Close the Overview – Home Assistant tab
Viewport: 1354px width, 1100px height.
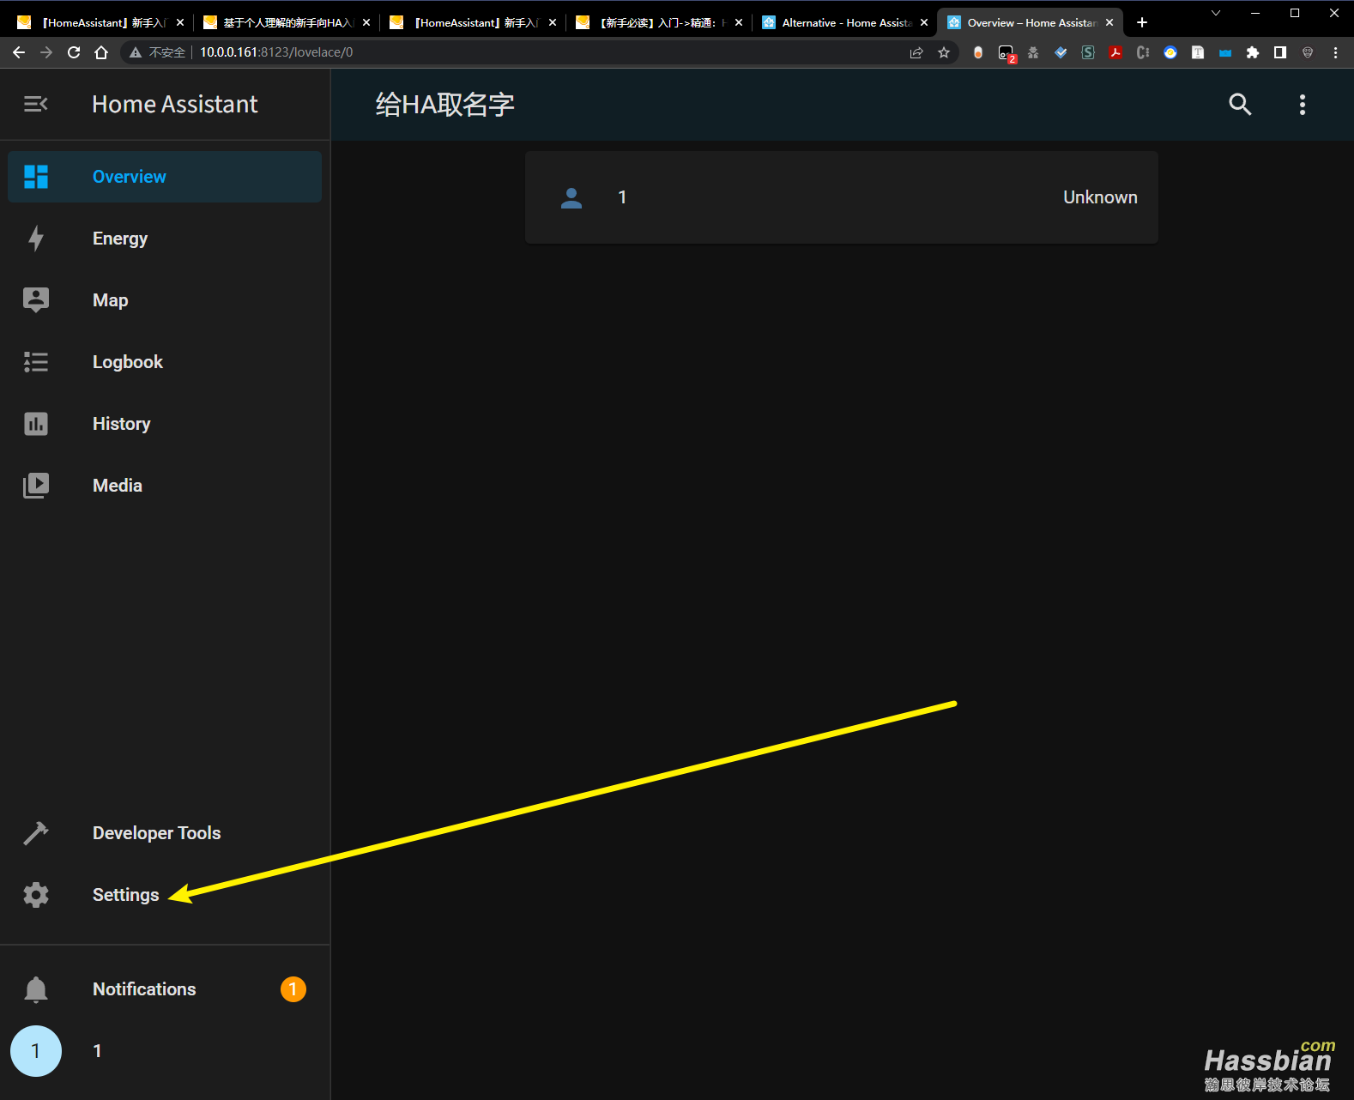coord(1109,22)
